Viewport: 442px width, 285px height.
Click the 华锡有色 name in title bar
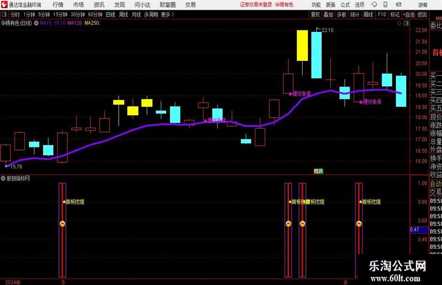point(284,5)
